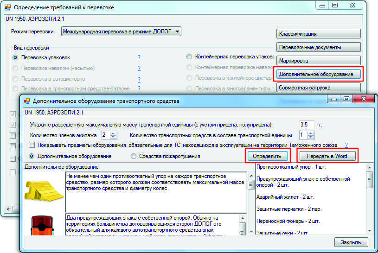Open the Классификация section
The image size is (378, 253).
click(x=319, y=34)
